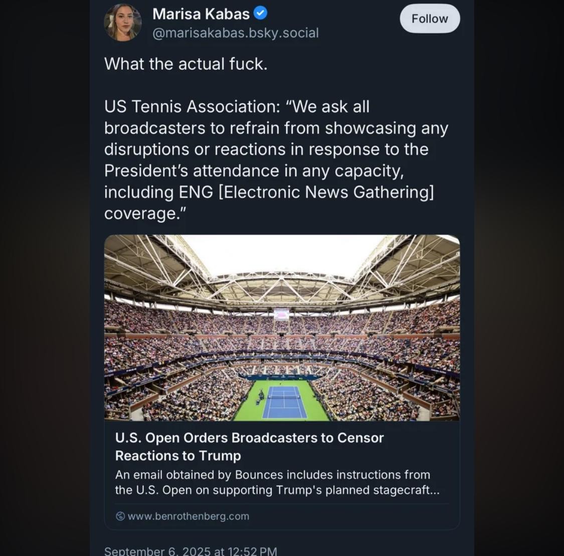564x556 pixels.
Task: Click the @marisakabas.bsky.social handle
Action: [x=236, y=33]
